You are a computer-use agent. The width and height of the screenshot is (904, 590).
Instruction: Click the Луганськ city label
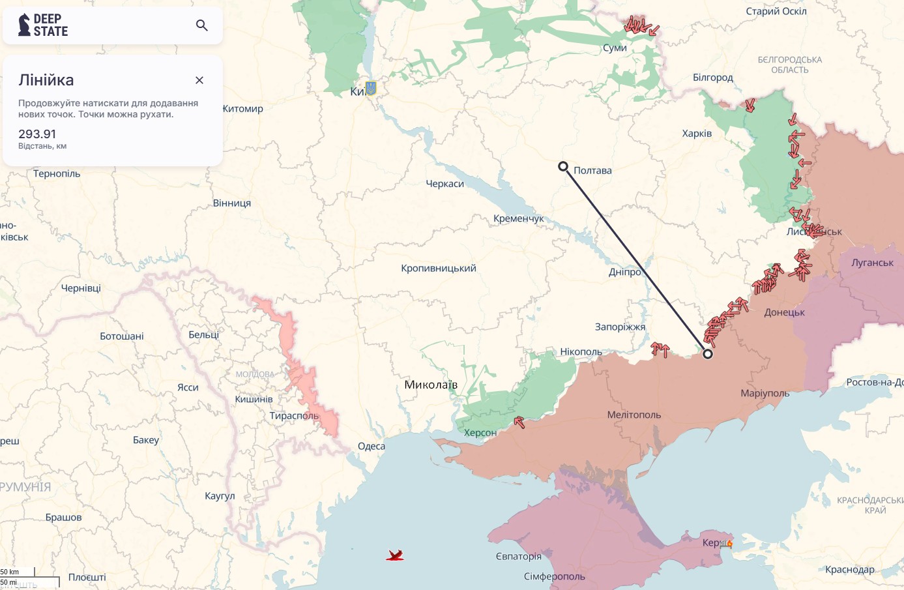click(872, 263)
